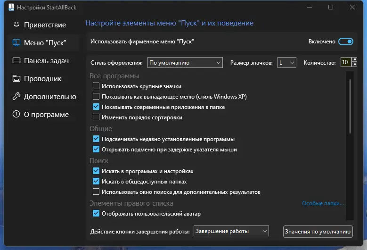
Task: Click the folder icon beside Проводник
Action: coord(16,78)
